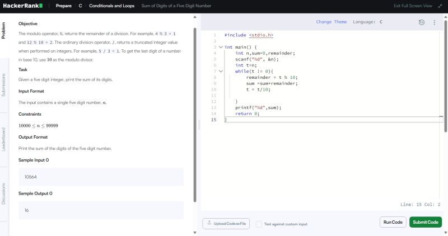Collapse the int main() code fold
The image size is (448, 236).
(221, 47)
